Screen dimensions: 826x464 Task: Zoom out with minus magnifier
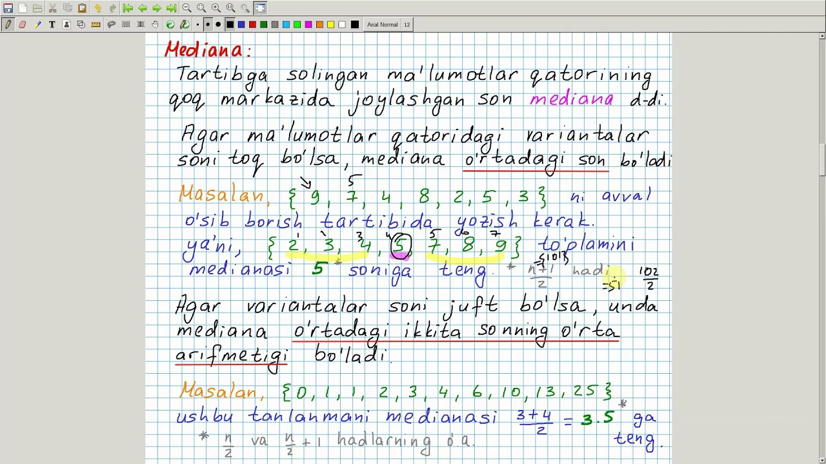(186, 8)
